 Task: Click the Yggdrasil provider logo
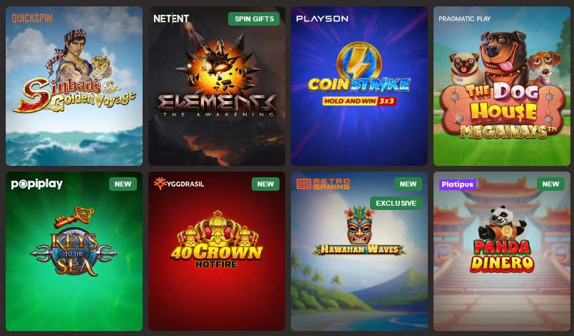179,184
